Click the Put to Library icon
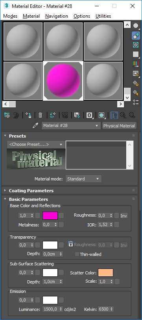 coord(77,115)
